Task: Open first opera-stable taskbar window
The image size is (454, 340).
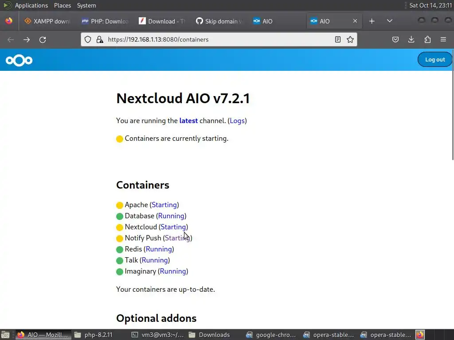Action: 329,335
